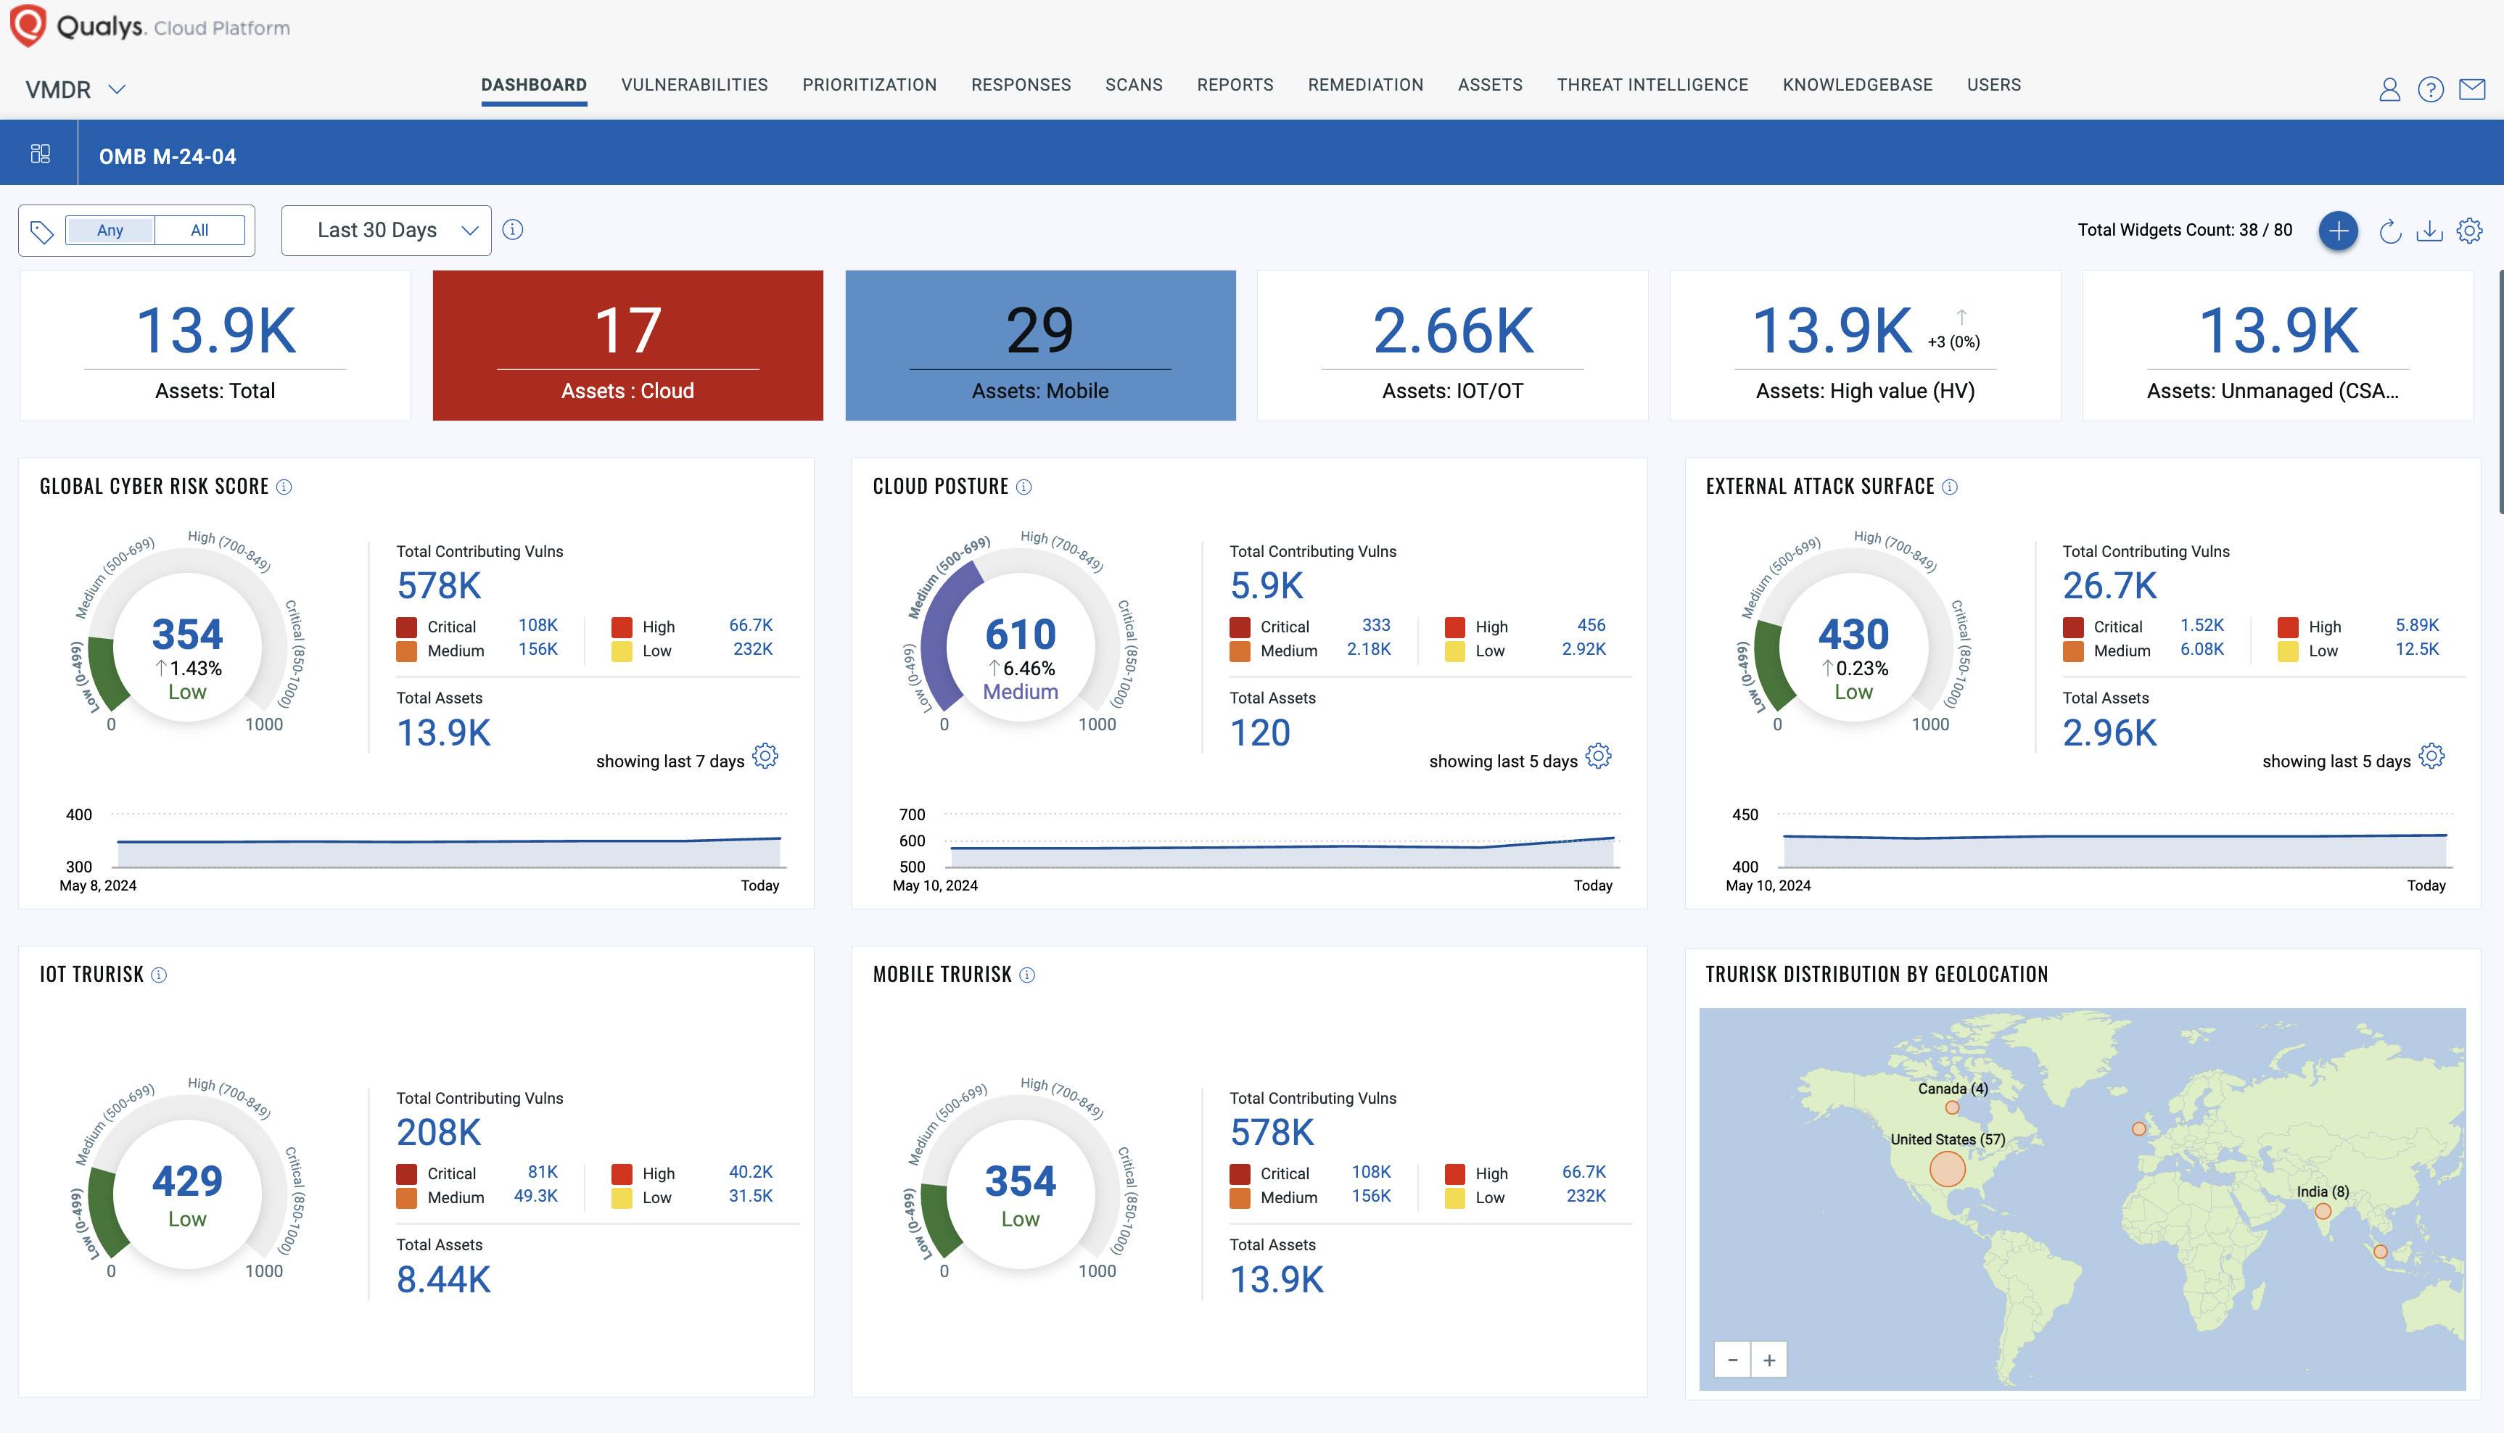This screenshot has height=1433, width=2504.
Task: Click the IOT TruRisk info icon
Action: [160, 974]
